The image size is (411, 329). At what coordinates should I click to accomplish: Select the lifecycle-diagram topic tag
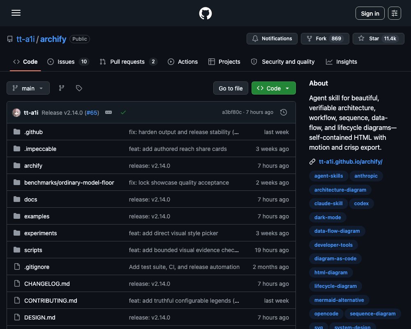[335, 286]
